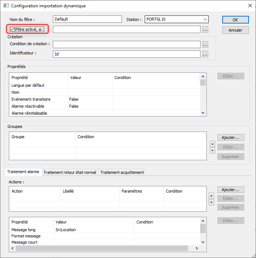Click Ajouter... in Groupes section
The width and height of the screenshot is (256, 258).
click(x=231, y=137)
